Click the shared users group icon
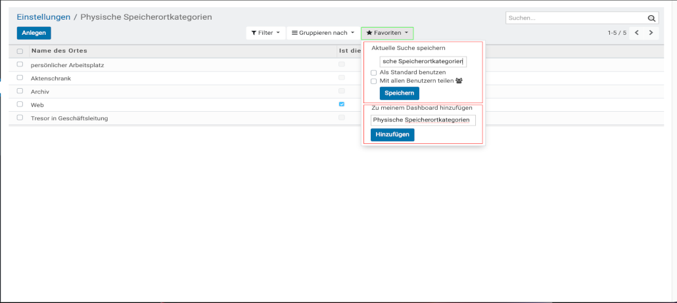677x303 pixels. point(459,81)
